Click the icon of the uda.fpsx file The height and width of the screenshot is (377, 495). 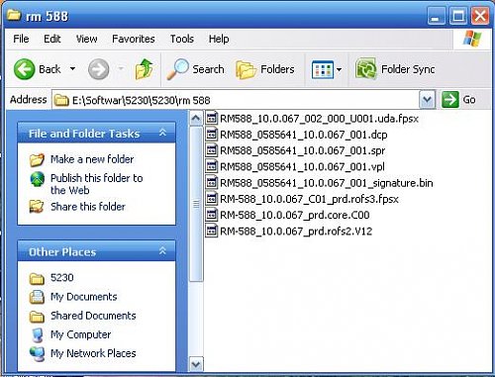212,118
